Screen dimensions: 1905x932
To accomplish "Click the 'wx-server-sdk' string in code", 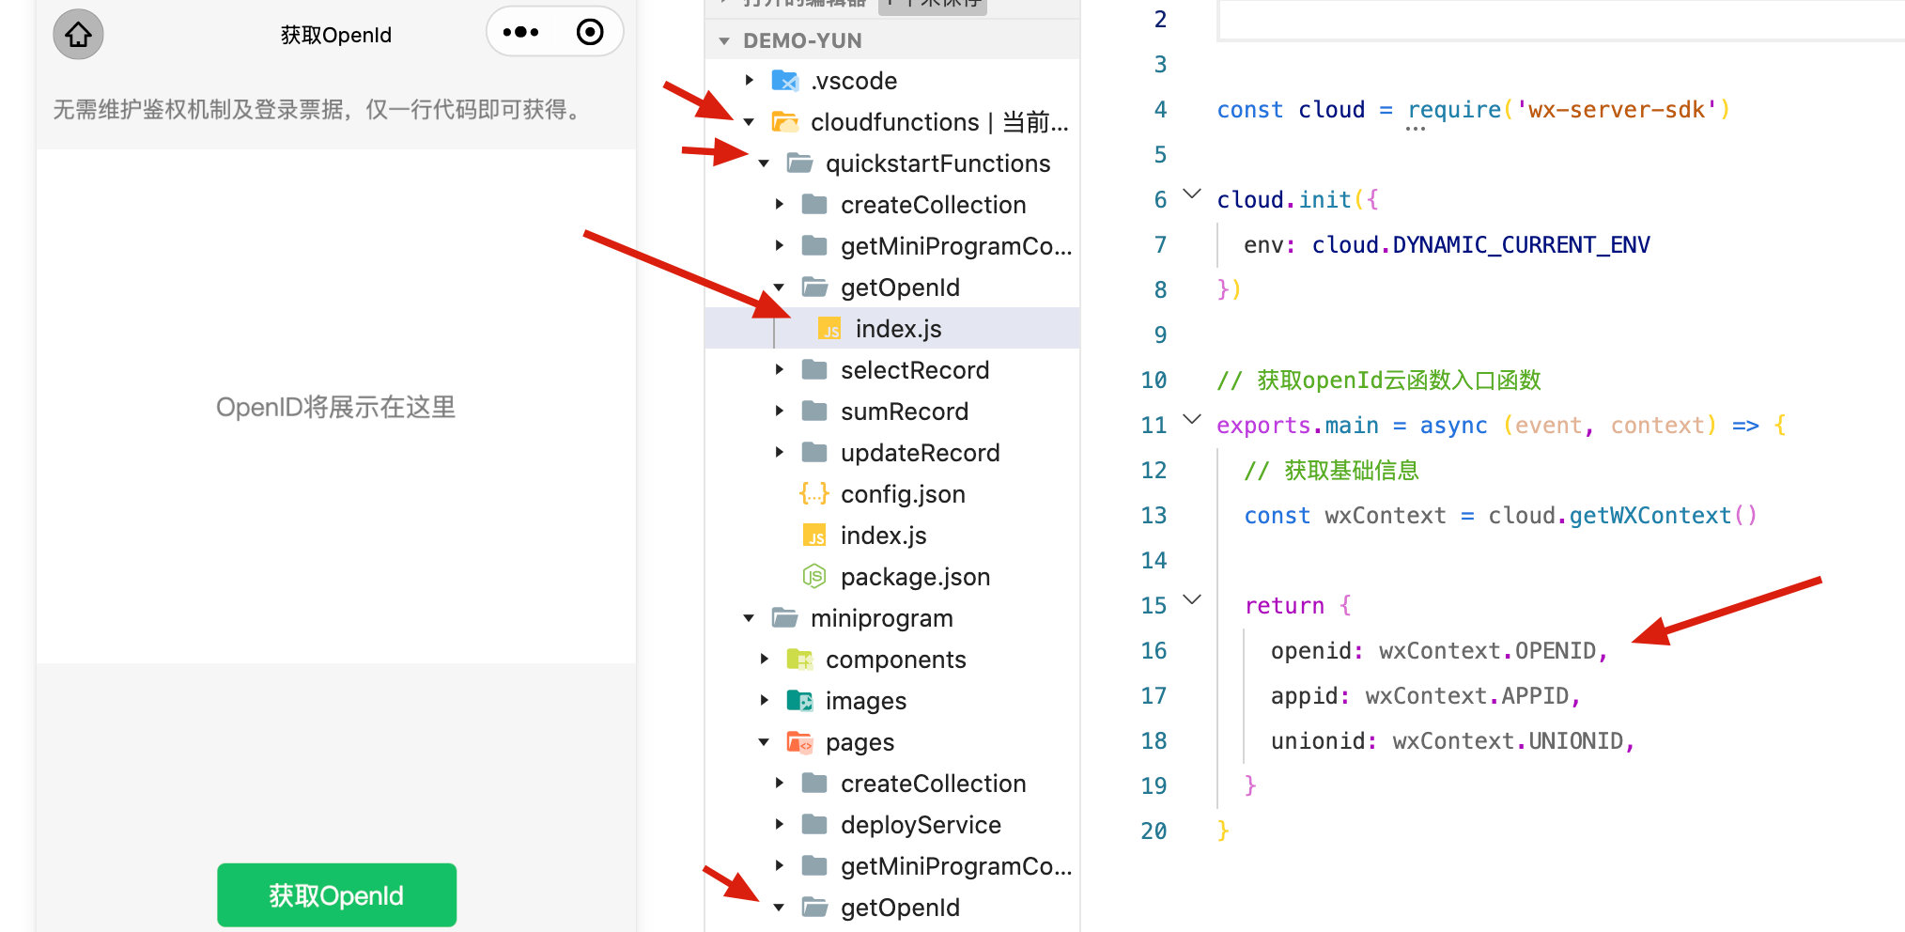I will pos(1617,110).
